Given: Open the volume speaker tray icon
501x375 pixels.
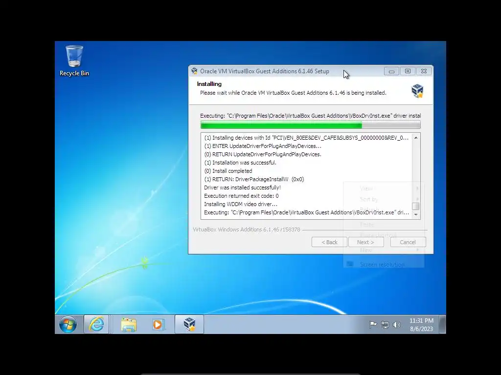Looking at the screenshot, I should point(396,325).
